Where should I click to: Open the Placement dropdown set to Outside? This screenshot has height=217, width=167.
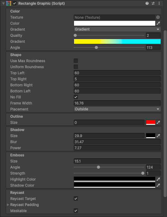pos(117,109)
